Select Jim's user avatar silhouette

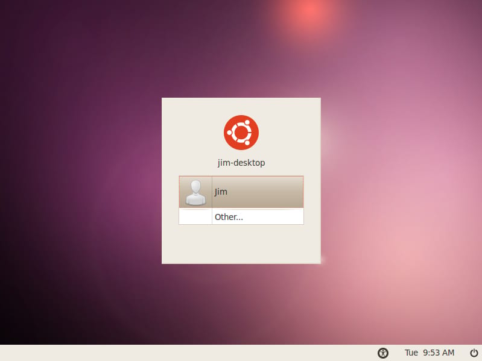(195, 192)
